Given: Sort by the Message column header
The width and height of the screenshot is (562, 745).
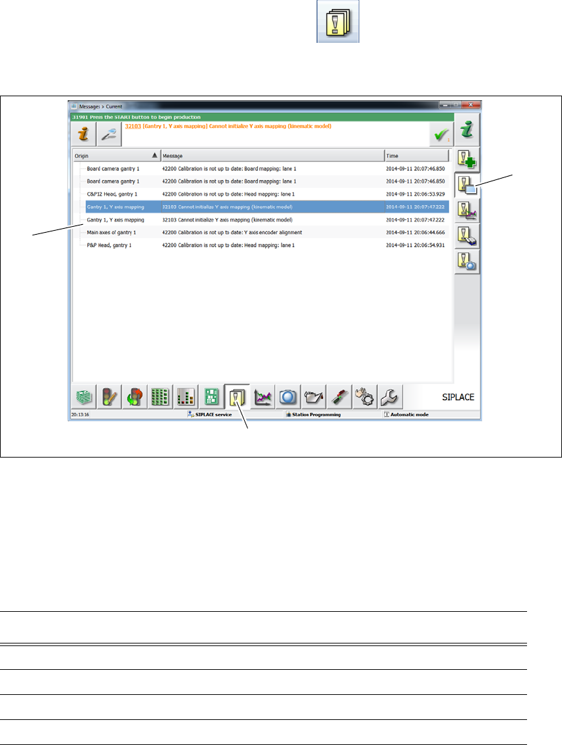Looking at the screenshot, I should tap(272, 156).
